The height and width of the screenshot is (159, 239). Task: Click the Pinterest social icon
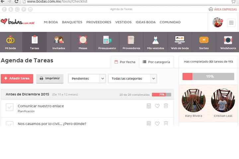(24, 9)
